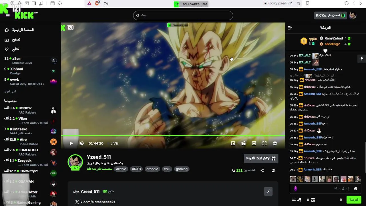This screenshot has width=366, height=206.
Task: Open LOMEROOO recommended channel
Action: (30, 152)
